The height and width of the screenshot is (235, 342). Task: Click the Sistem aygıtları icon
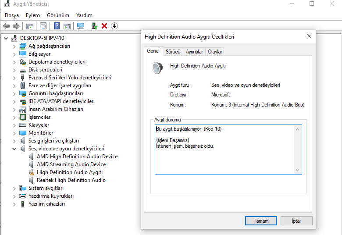tap(23, 188)
